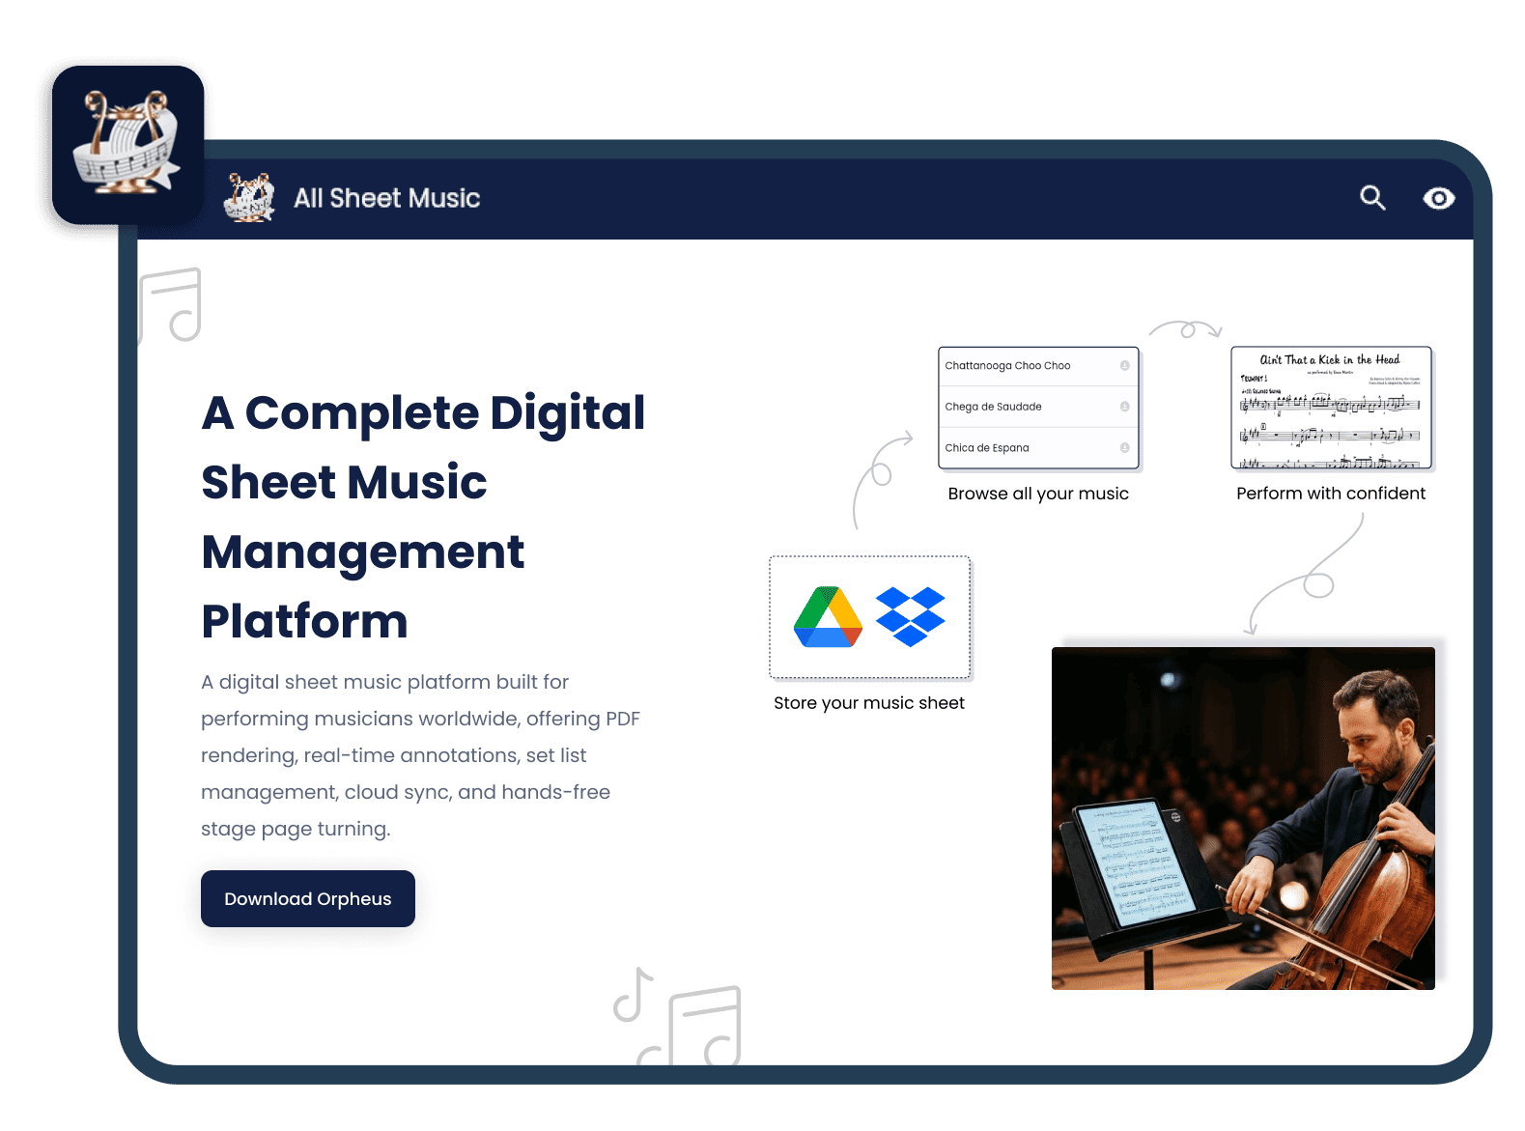
Task: Click the small Orpheus logo beside title
Action: (249, 198)
